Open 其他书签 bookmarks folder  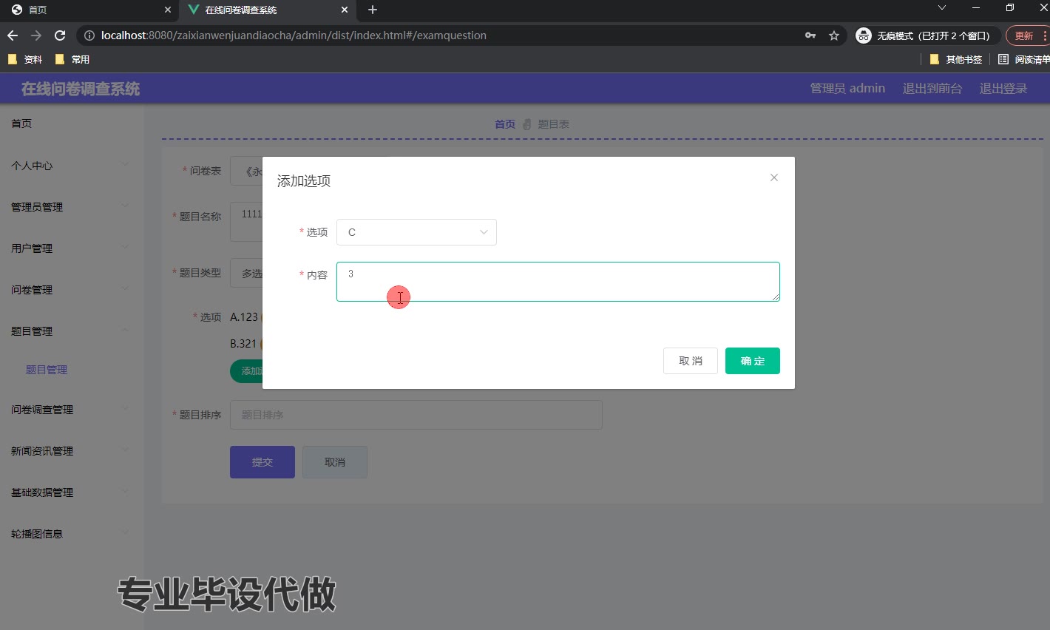pos(956,59)
